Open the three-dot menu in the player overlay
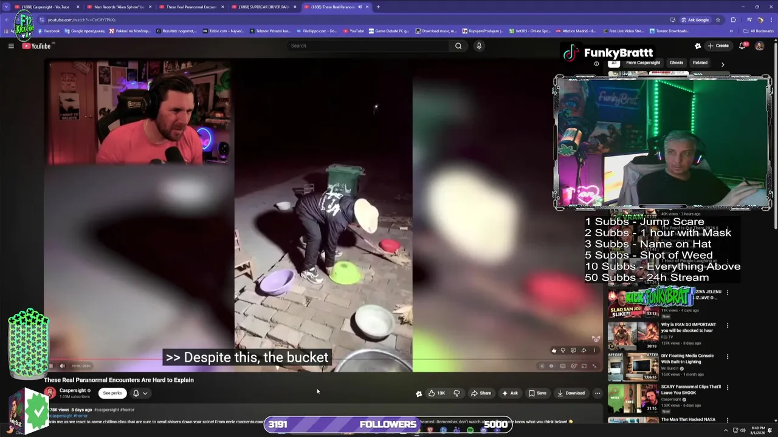778x437 pixels. point(594,350)
